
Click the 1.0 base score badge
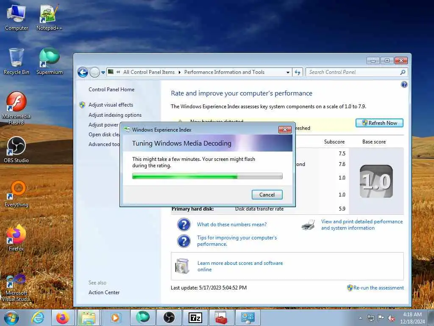pyautogui.click(x=376, y=182)
